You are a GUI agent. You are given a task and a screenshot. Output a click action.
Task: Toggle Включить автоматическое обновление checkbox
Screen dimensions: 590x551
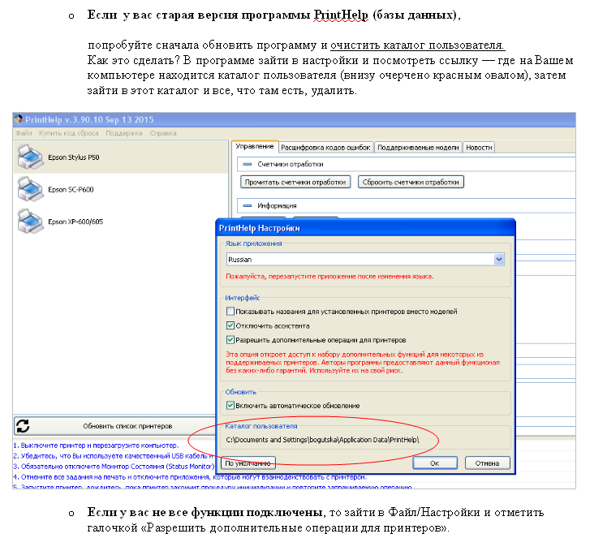(230, 406)
